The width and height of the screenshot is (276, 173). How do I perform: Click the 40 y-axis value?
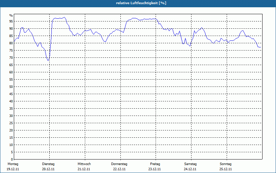click(x=11, y=101)
